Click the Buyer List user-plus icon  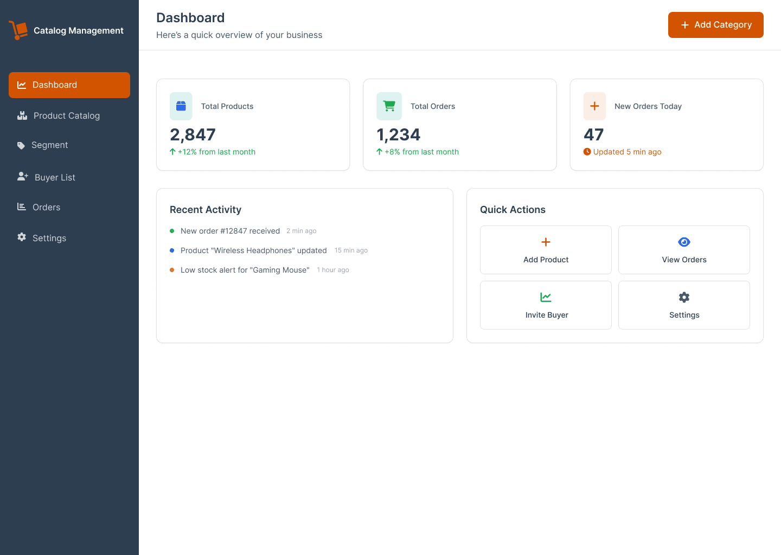click(23, 177)
